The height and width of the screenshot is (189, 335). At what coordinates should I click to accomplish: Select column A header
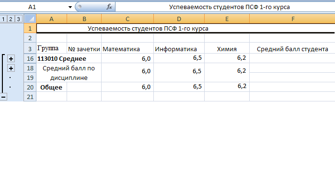click(51, 19)
